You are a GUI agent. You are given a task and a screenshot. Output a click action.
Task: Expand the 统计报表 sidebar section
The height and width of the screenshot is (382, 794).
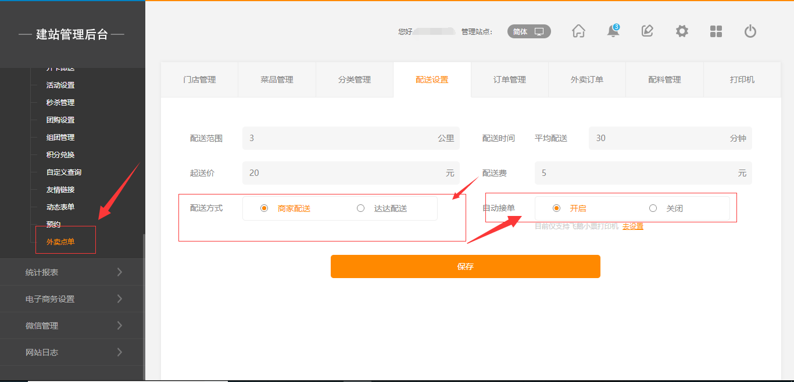[72, 272]
